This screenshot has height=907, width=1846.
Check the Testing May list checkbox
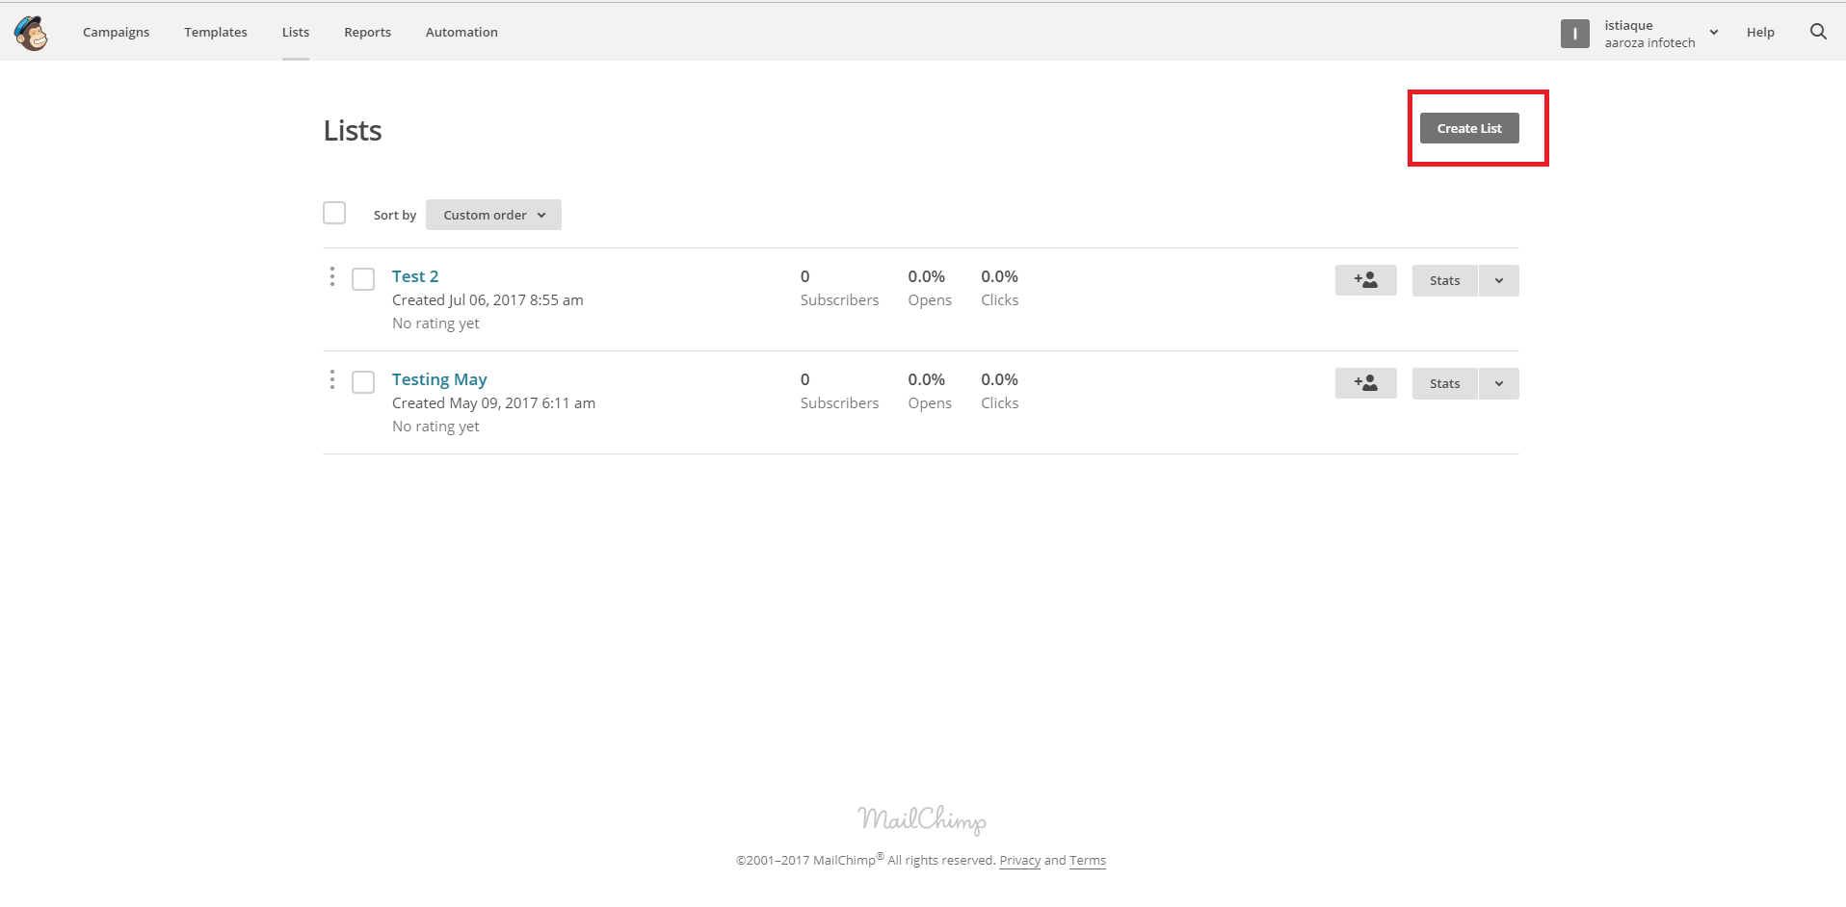363,382
